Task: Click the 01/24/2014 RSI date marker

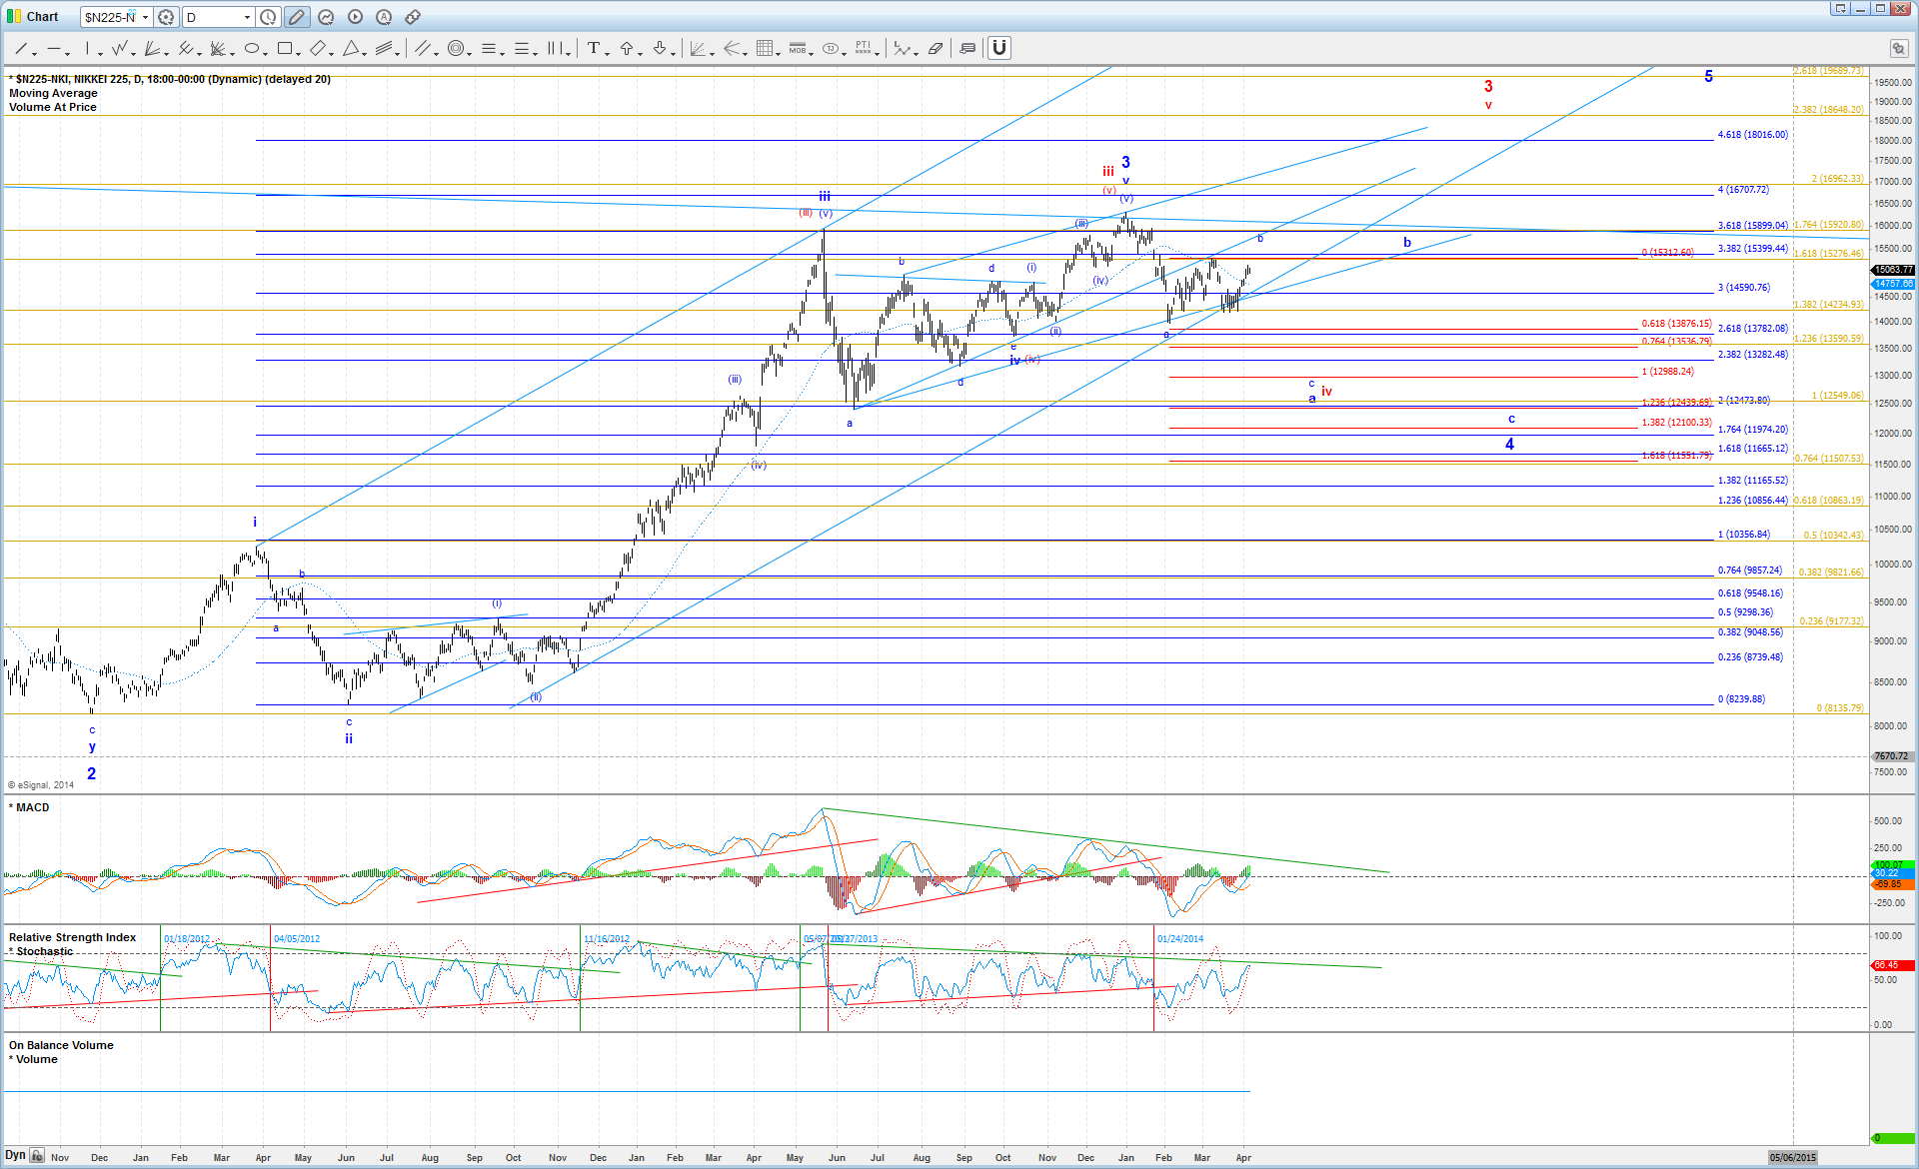Action: click(1180, 939)
